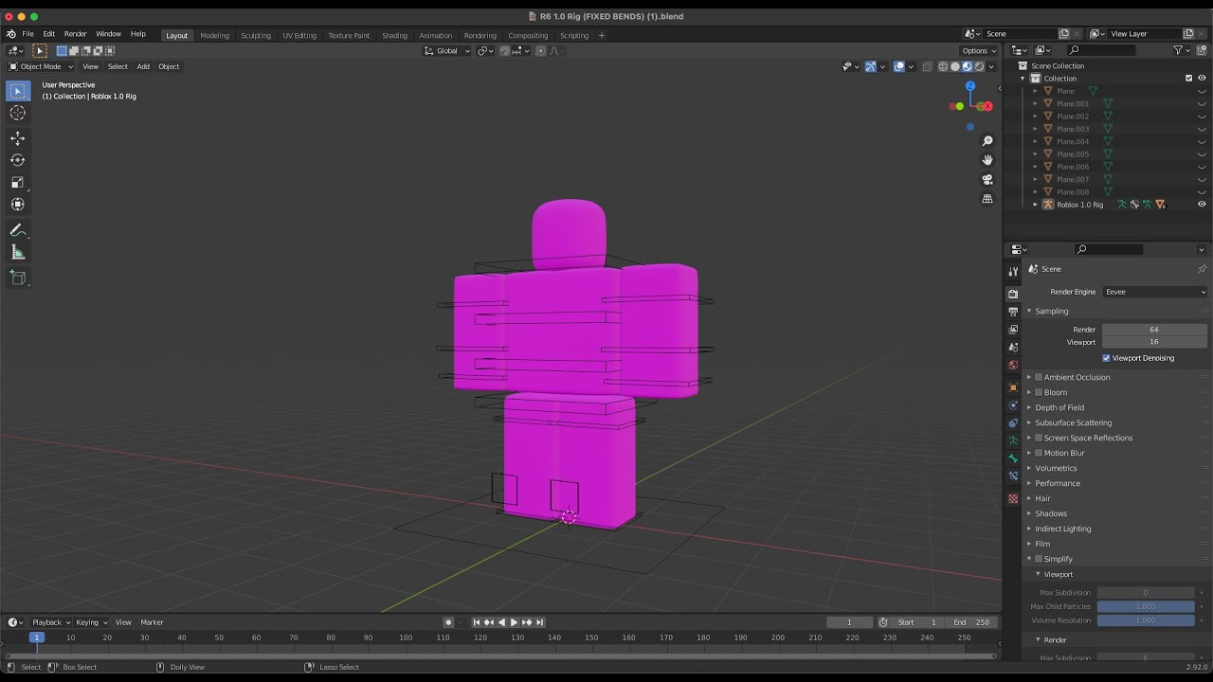
Task: Pick the Add Cube tool
Action: click(x=17, y=278)
